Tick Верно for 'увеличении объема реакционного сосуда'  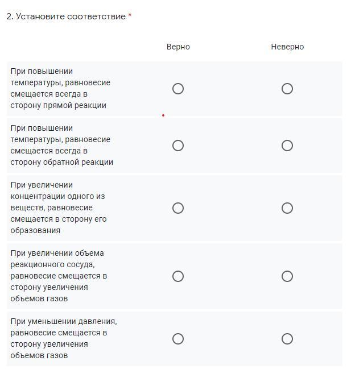[x=178, y=276]
